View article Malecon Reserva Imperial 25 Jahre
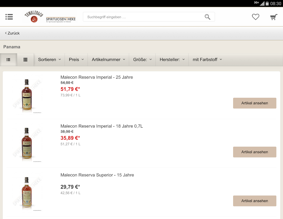 click(255, 103)
